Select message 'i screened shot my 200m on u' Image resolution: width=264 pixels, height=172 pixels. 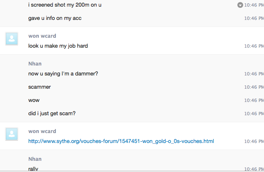[x=65, y=5]
